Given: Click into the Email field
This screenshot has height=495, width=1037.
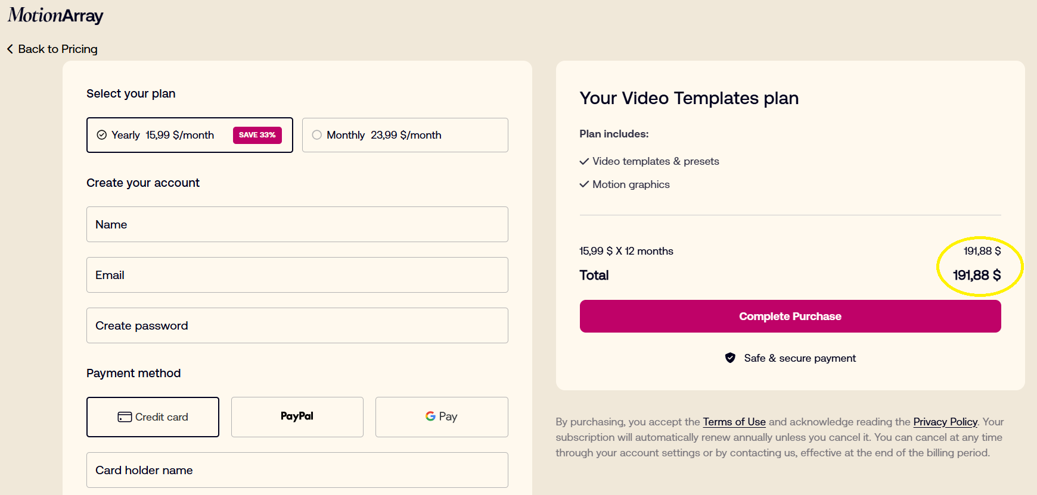Looking at the screenshot, I should pos(297,275).
